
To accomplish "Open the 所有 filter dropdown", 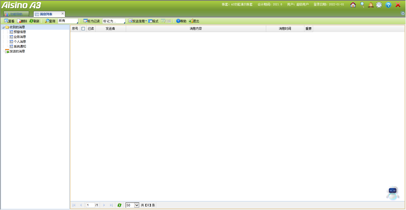I will pos(68,21).
